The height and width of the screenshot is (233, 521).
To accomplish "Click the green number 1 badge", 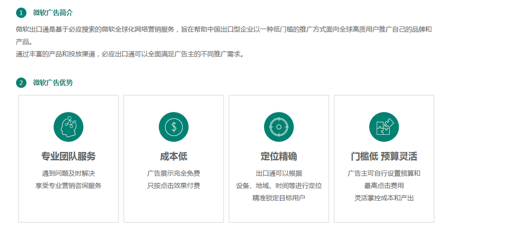I will click(21, 13).
